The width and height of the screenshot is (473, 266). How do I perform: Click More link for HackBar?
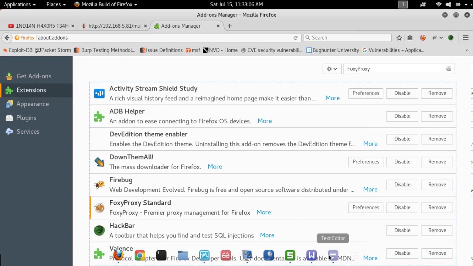267,235
